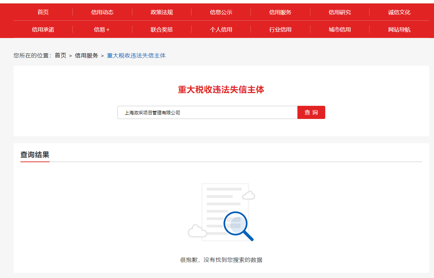Open the 诚信文化 menu item
This screenshot has width=434, height=278.
(x=399, y=12)
